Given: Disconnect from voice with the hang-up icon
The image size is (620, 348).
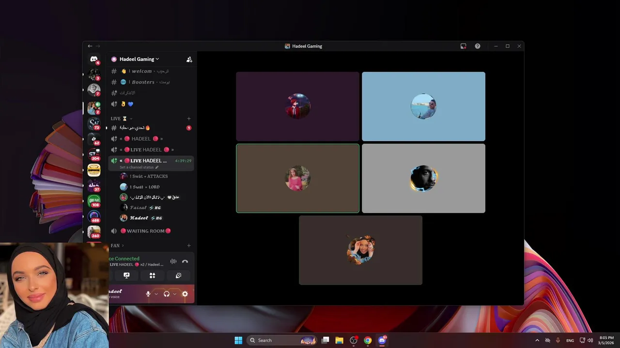Looking at the screenshot, I should [185, 261].
